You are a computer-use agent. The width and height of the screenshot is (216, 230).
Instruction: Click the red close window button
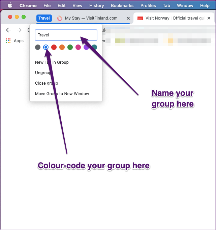[10, 17]
